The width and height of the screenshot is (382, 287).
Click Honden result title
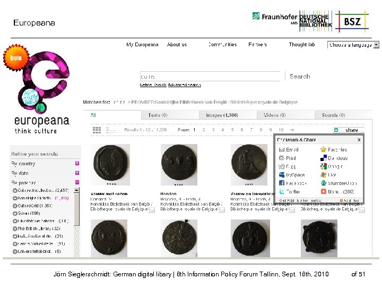click(168, 194)
